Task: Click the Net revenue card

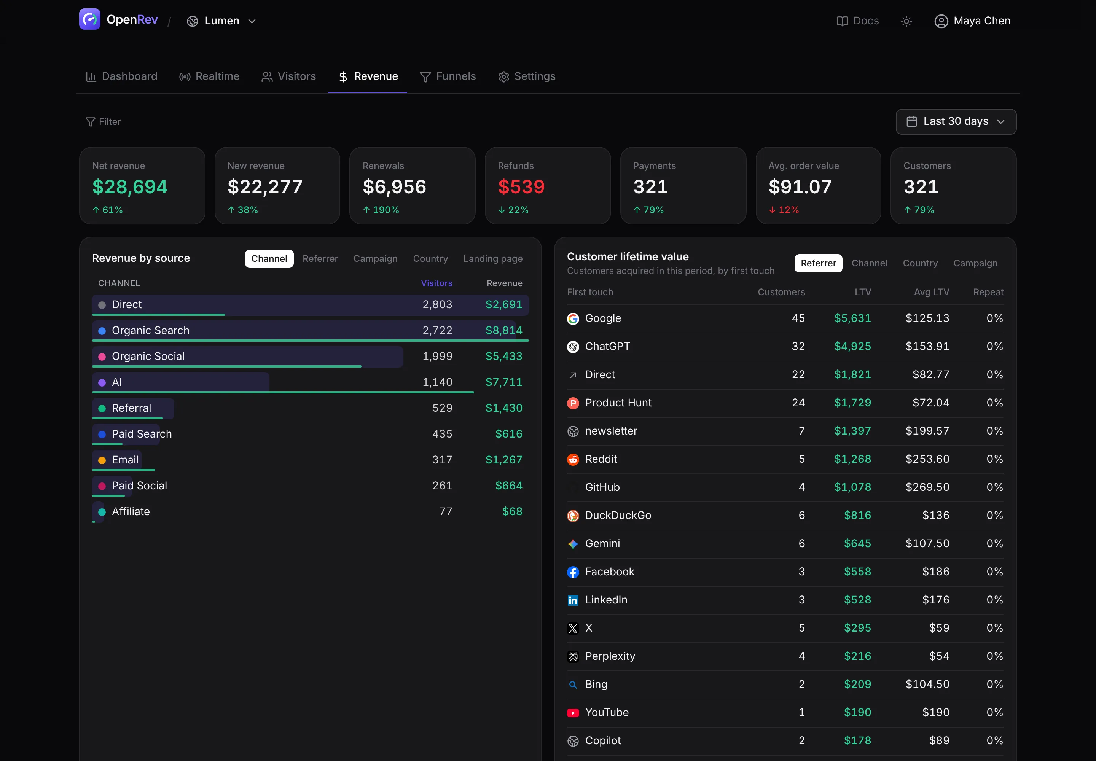Action: point(142,185)
